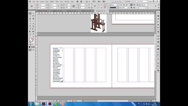Click the fill color swatch in control panel

[x=105, y=5]
